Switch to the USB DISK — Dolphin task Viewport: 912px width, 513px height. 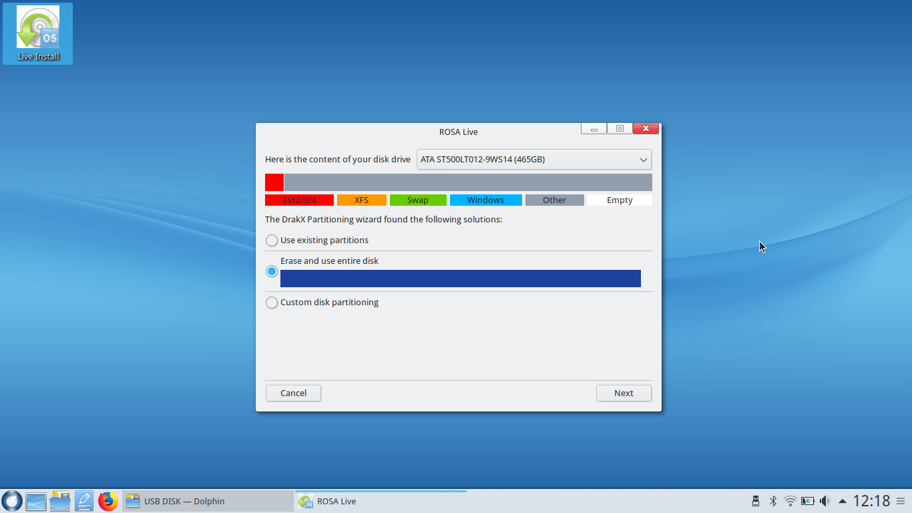(x=208, y=501)
